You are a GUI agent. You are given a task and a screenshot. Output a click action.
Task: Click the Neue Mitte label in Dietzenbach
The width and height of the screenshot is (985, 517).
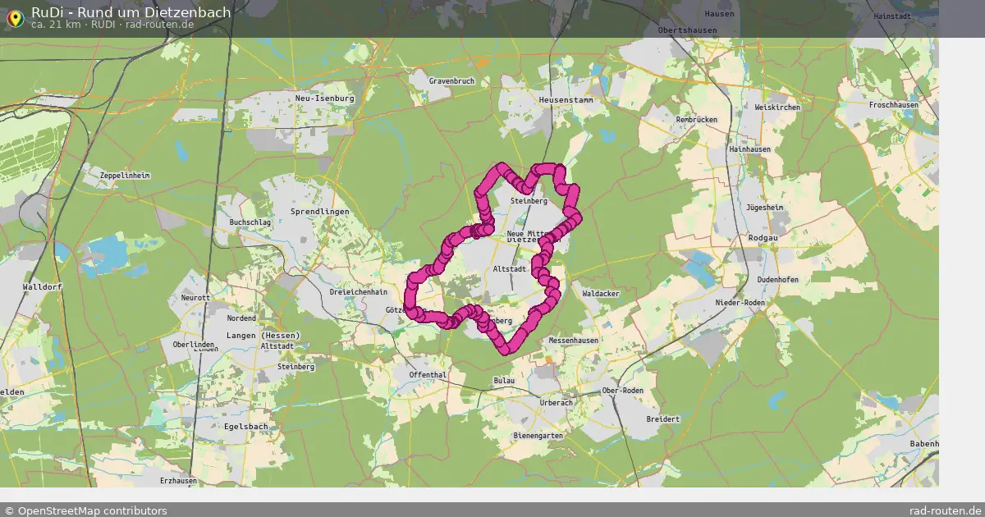click(x=527, y=234)
